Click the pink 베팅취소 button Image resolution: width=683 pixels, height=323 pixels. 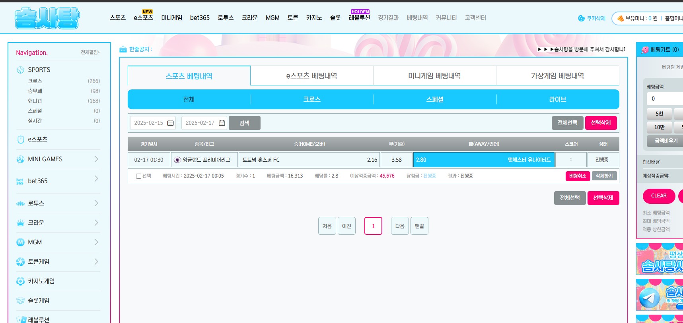point(578,176)
